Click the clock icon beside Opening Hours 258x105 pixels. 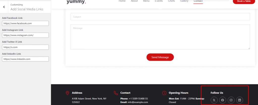coord(164,93)
